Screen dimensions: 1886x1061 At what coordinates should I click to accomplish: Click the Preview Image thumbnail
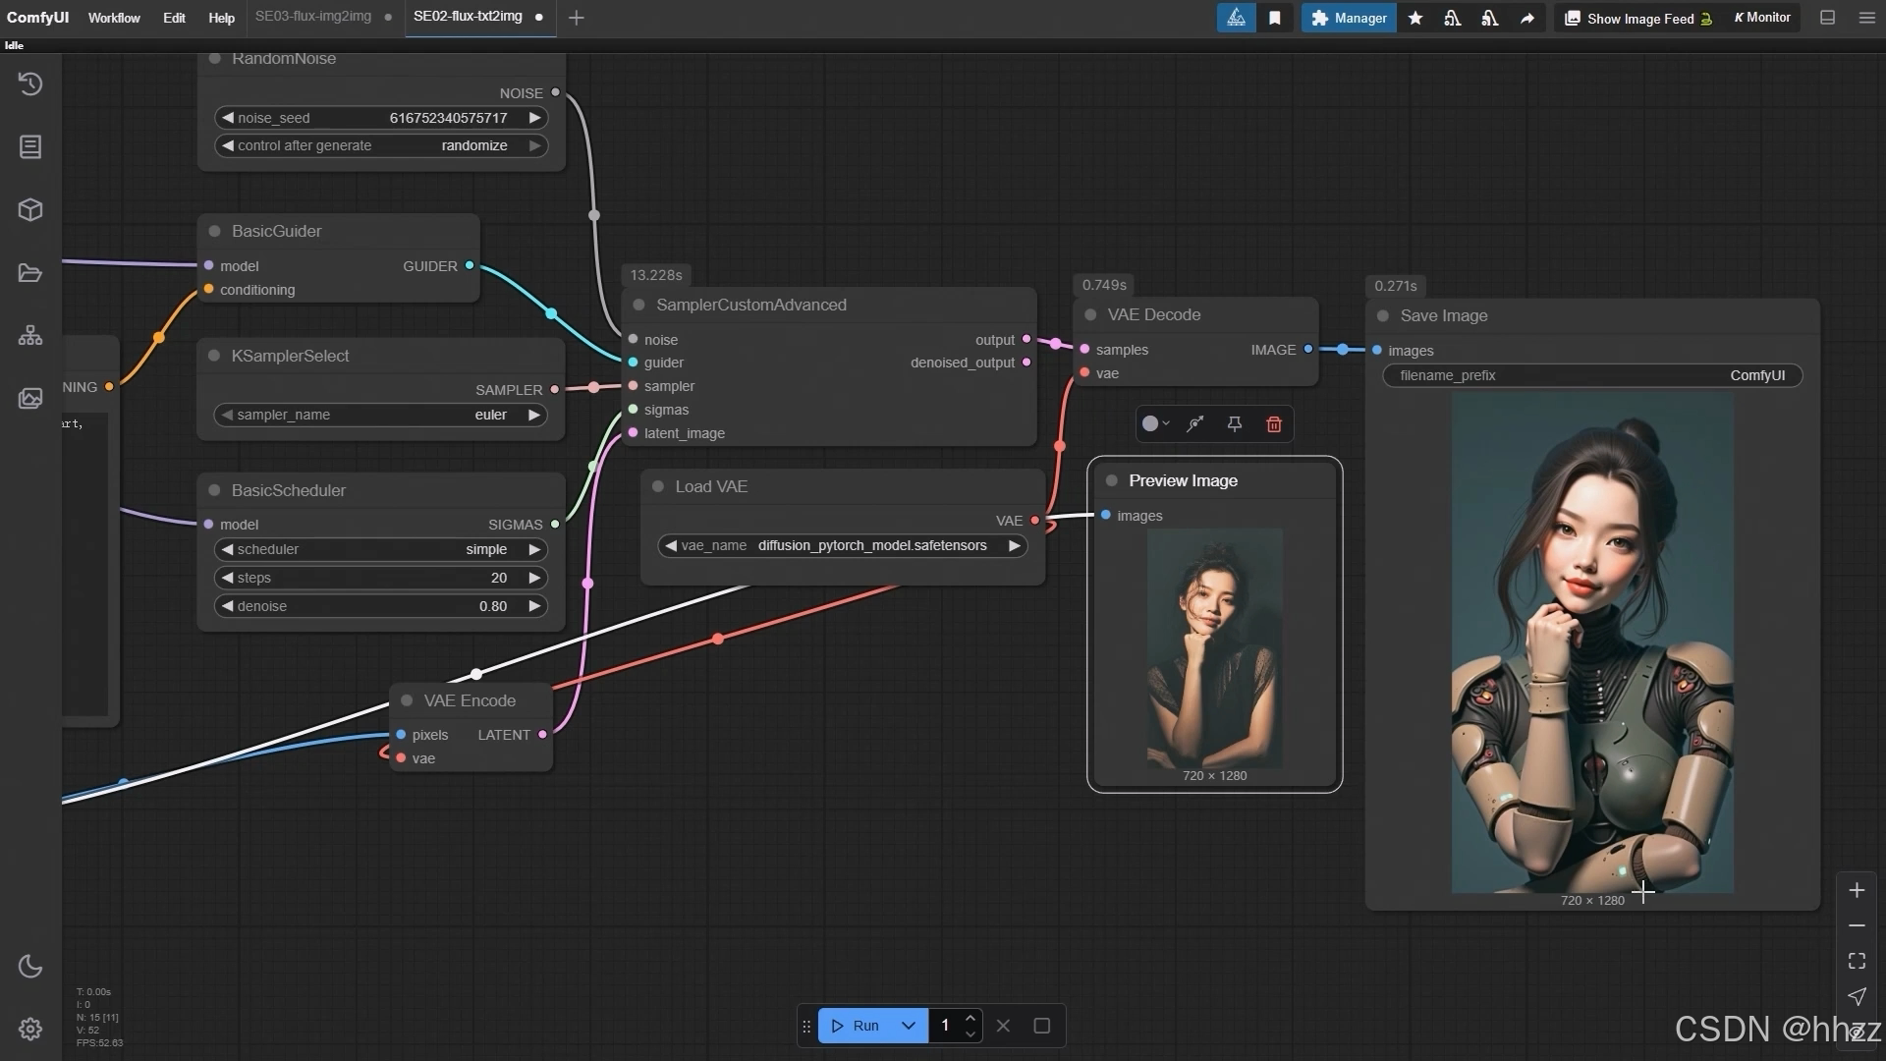pos(1214,648)
